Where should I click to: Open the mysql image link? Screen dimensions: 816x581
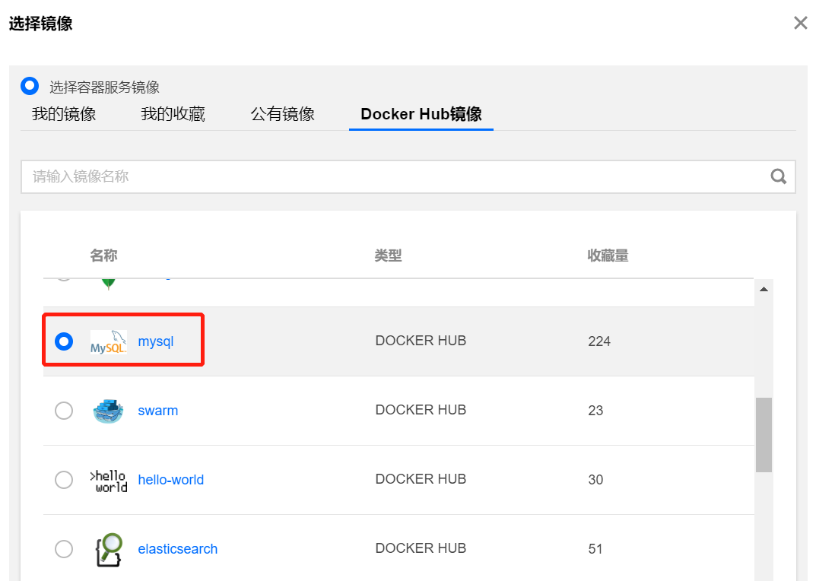[x=156, y=342]
